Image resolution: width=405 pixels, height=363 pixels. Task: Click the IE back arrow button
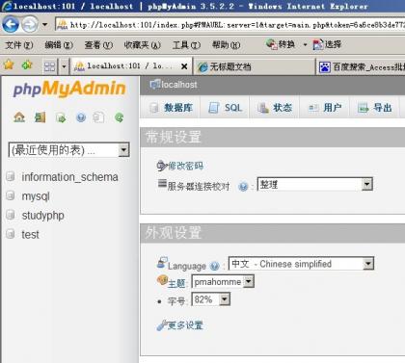[11, 24]
